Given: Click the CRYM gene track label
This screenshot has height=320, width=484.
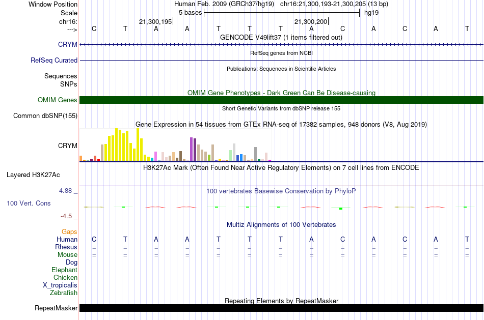Looking at the screenshot, I should tap(68, 44).
